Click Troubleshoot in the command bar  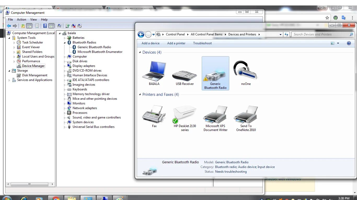tap(203, 43)
